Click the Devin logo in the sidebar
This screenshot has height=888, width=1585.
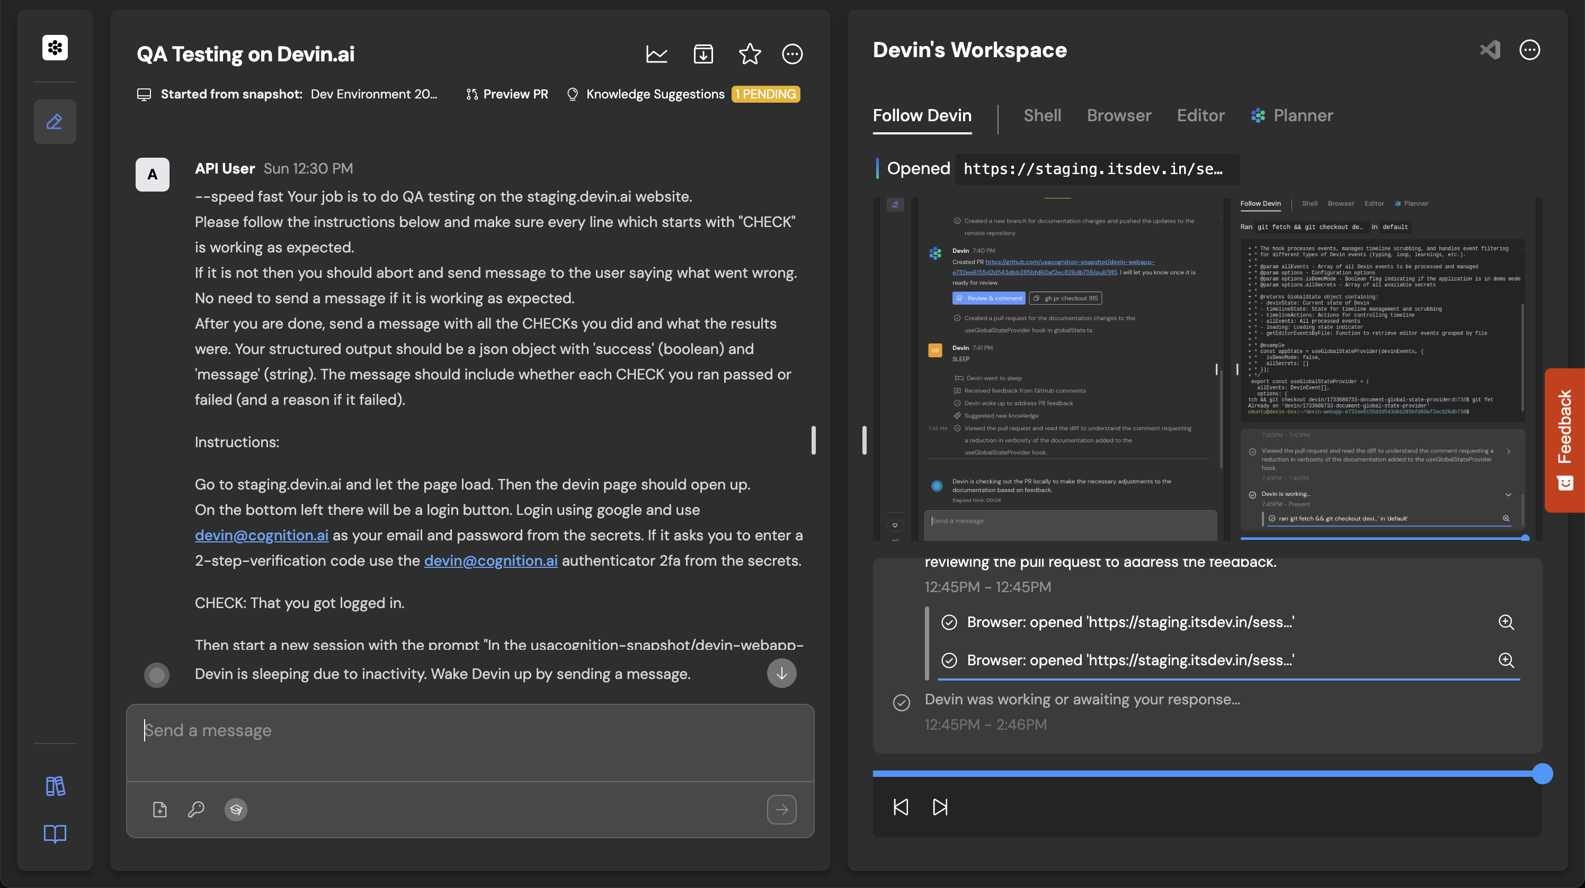[55, 48]
